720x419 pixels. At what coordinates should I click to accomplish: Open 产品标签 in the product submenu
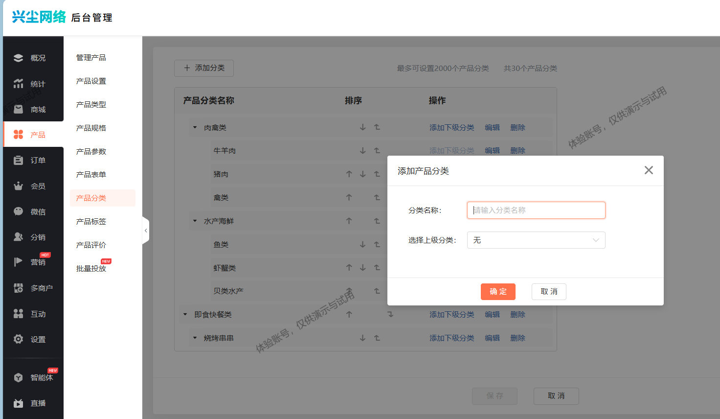[91, 222]
